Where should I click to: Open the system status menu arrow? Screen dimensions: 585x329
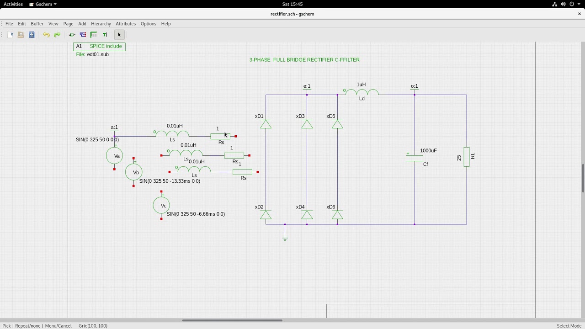[x=580, y=4]
